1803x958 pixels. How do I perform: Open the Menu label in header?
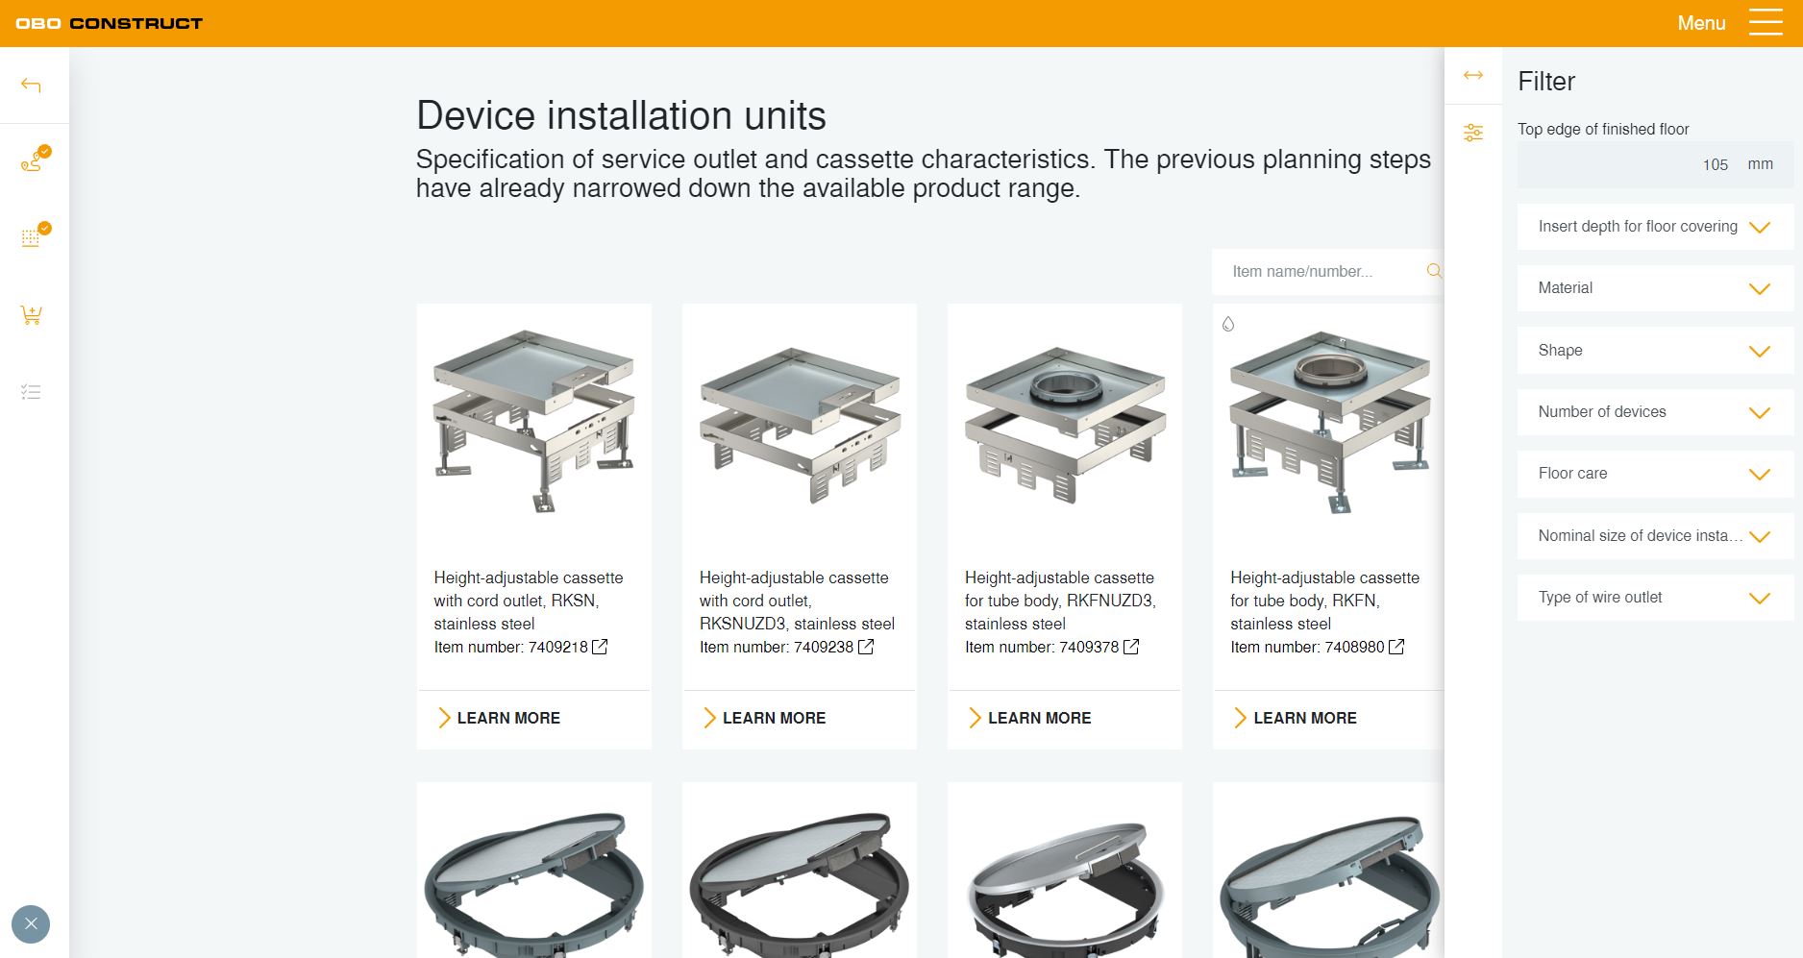coord(1701,23)
